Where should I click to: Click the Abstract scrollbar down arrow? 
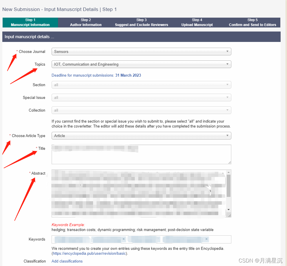click(x=229, y=210)
